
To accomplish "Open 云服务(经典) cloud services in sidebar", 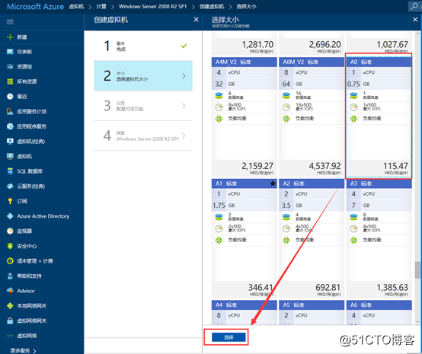I will point(26,187).
